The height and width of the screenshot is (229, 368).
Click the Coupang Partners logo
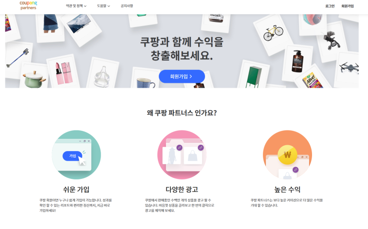[x=28, y=5]
